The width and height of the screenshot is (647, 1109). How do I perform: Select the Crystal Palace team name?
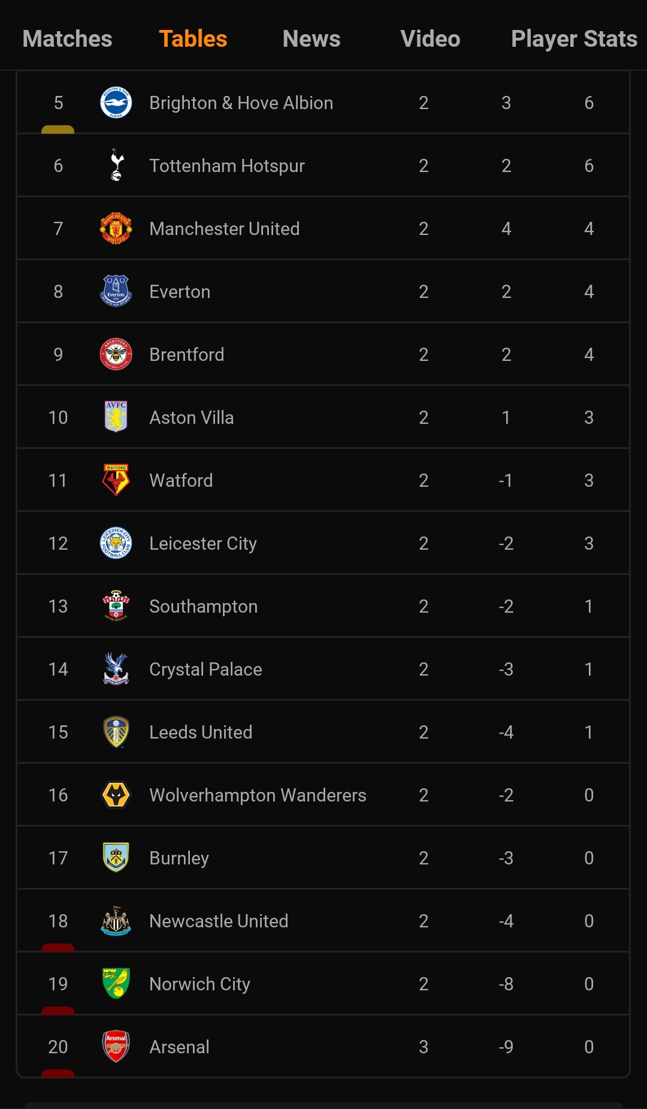(205, 669)
